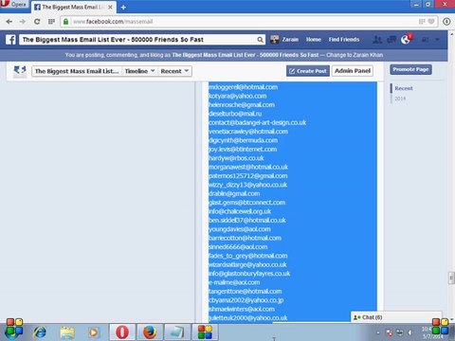Open Find Friends link
This screenshot has height=341, width=455.
(344, 40)
